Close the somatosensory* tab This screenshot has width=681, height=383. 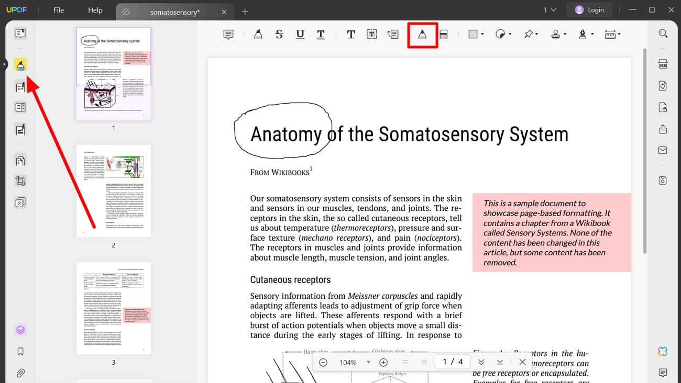[224, 12]
